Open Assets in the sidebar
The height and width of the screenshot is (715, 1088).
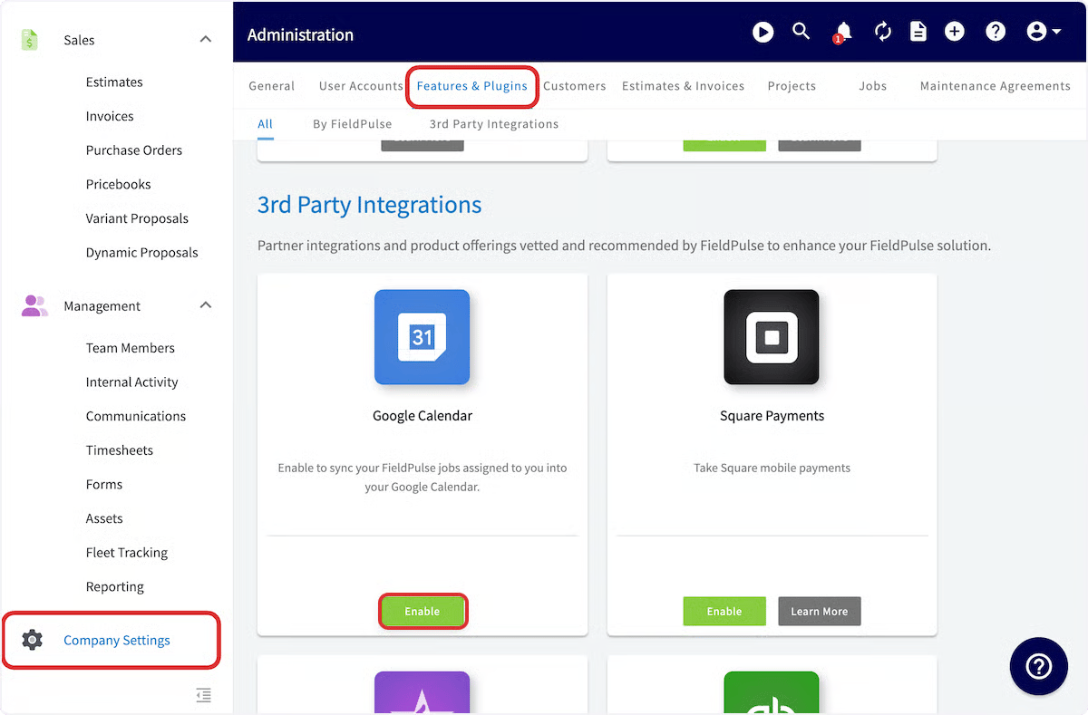[104, 518]
